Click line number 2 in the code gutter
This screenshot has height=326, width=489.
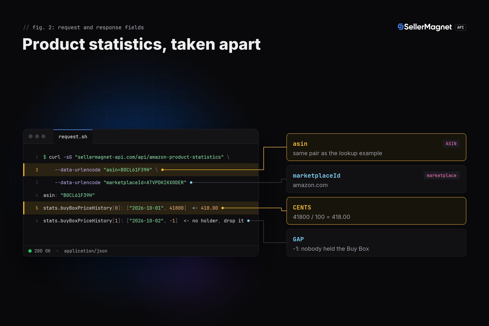coord(37,170)
